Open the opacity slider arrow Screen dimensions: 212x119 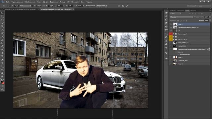(x=210, y=17)
